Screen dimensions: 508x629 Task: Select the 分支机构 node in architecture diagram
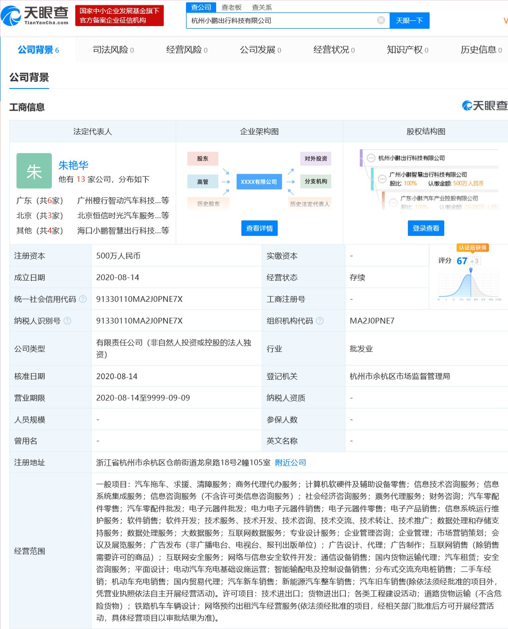coord(315,181)
